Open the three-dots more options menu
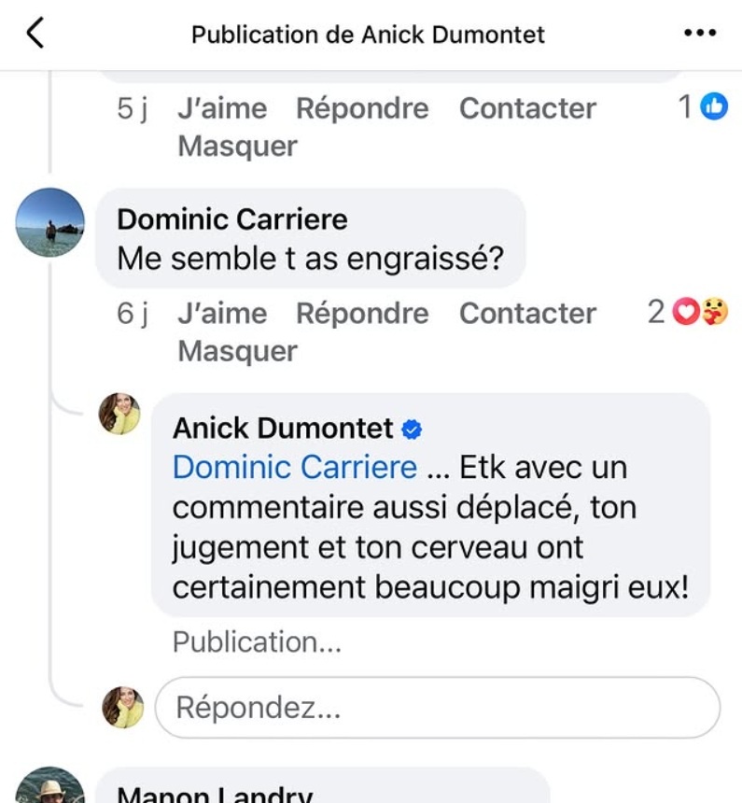Screen dimensions: 742x803 [699, 35]
